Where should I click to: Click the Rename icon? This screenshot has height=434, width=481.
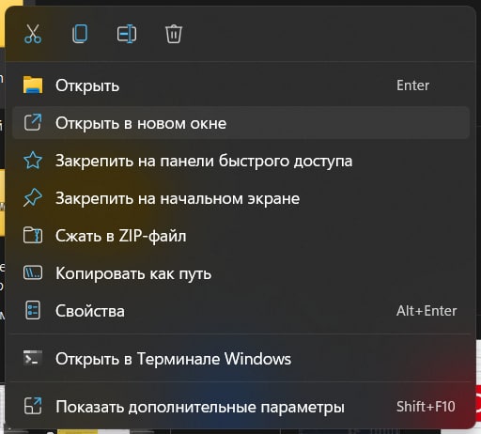[127, 34]
